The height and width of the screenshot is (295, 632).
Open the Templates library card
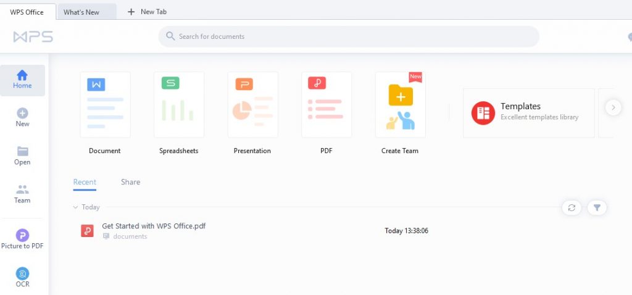click(x=528, y=113)
